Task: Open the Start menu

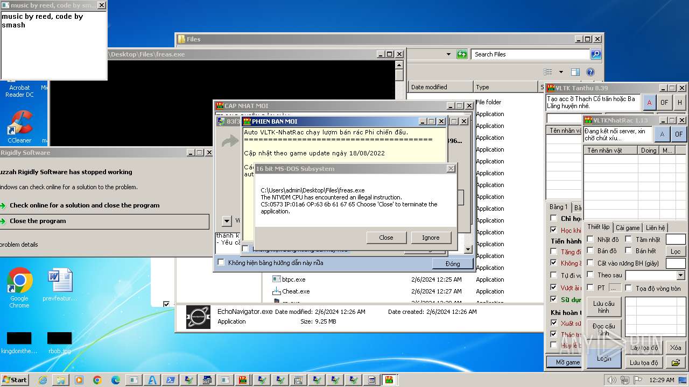Action: coord(15,379)
